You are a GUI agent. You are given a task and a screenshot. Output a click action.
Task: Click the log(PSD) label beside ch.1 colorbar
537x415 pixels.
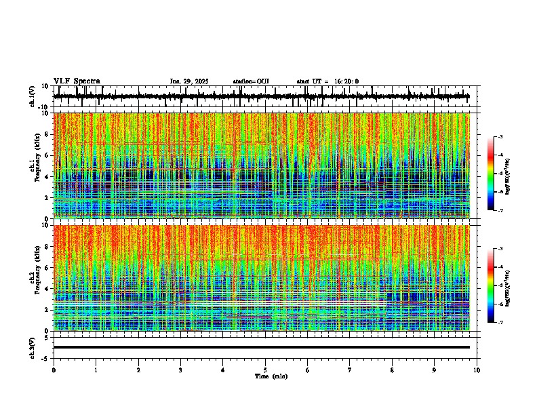(x=508, y=177)
